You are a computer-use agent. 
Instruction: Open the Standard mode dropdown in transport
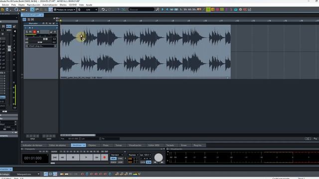tap(117, 155)
